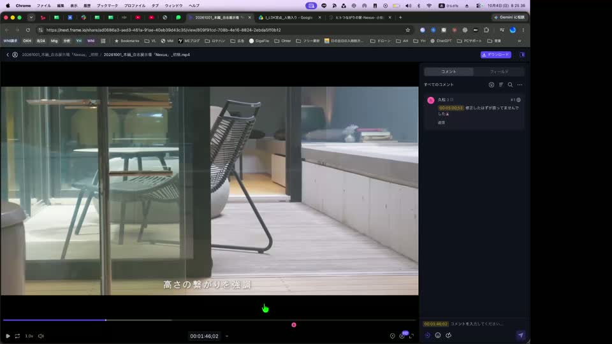Open the Chrome three-dot menu
Image resolution: width=612 pixels, height=344 pixels.
pyautogui.click(x=523, y=30)
